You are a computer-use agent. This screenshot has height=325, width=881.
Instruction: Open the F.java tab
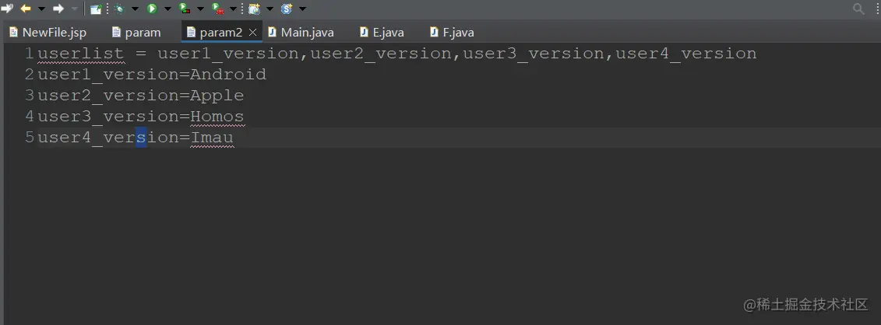click(452, 33)
